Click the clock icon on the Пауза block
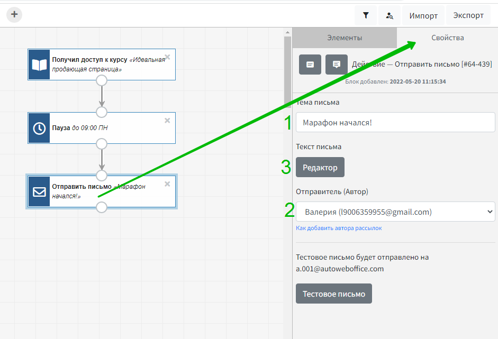This screenshot has width=498, height=339. point(39,128)
